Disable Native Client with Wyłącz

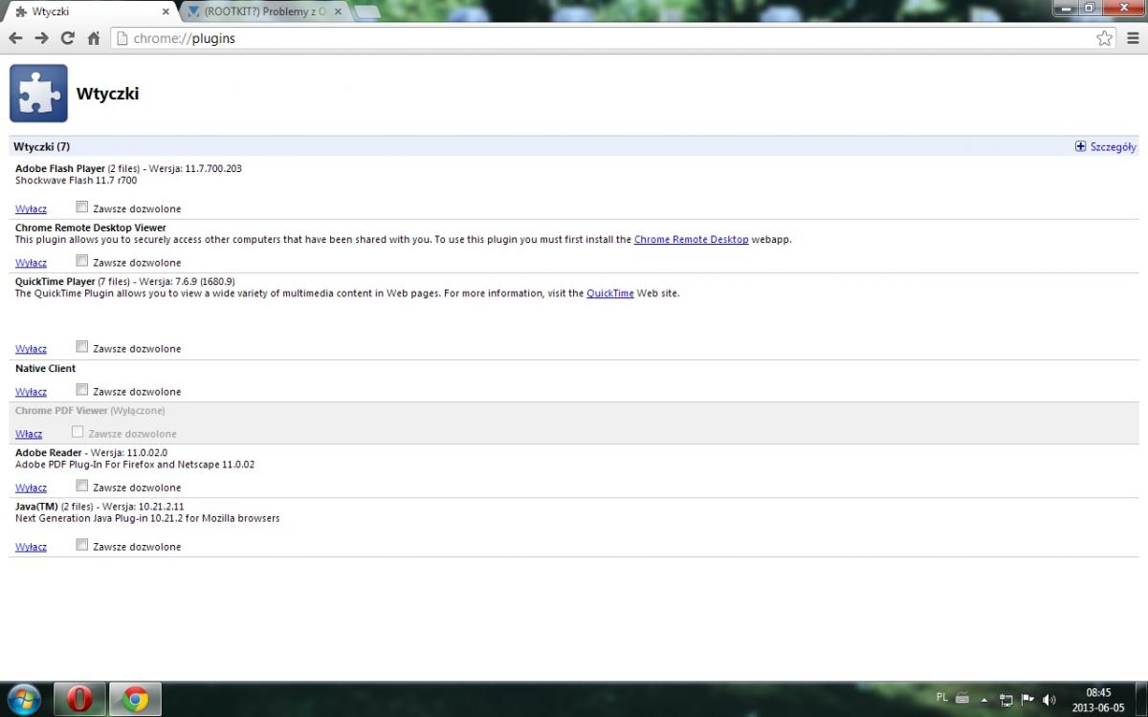[31, 391]
